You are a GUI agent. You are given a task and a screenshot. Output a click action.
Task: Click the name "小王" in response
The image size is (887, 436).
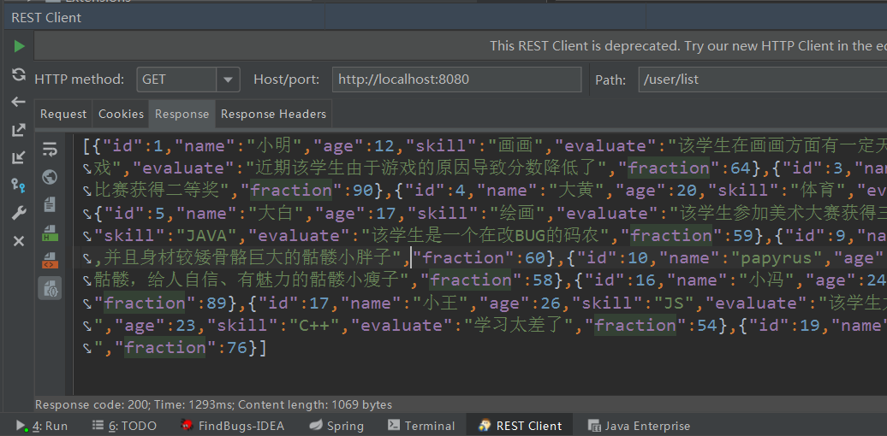[440, 303]
